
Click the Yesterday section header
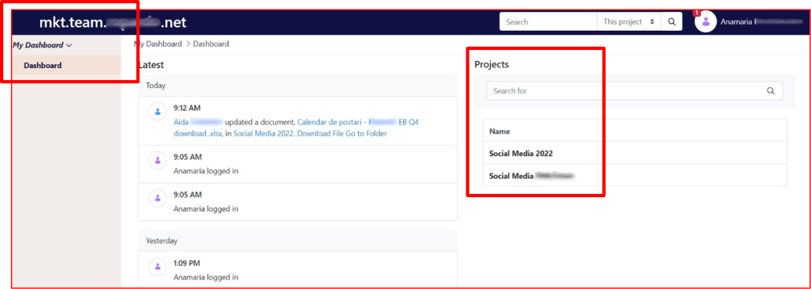pyautogui.click(x=298, y=241)
